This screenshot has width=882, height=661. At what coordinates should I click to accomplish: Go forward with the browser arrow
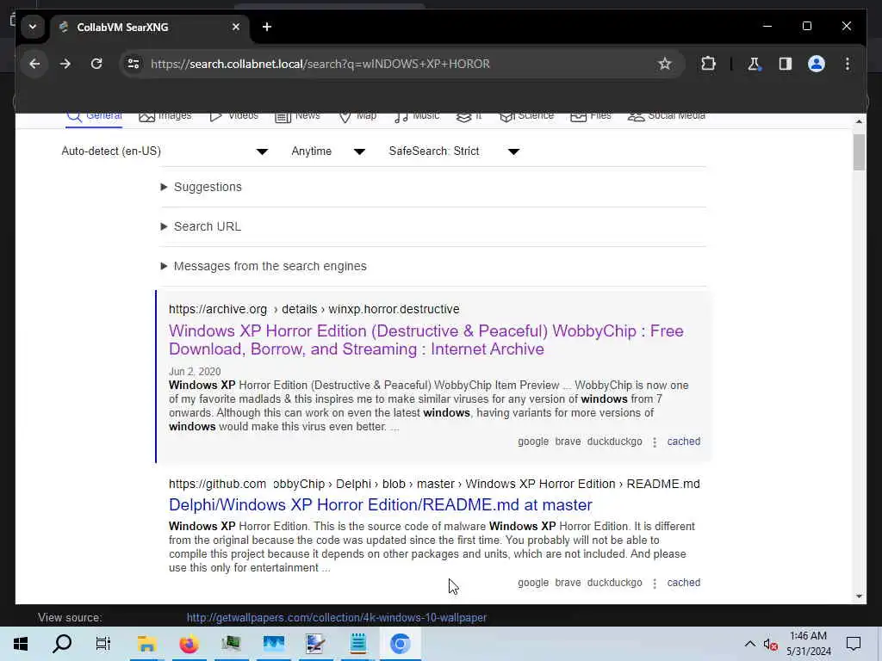coord(65,64)
